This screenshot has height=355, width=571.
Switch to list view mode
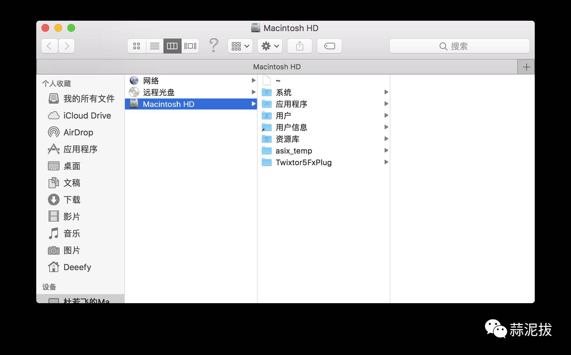point(155,46)
